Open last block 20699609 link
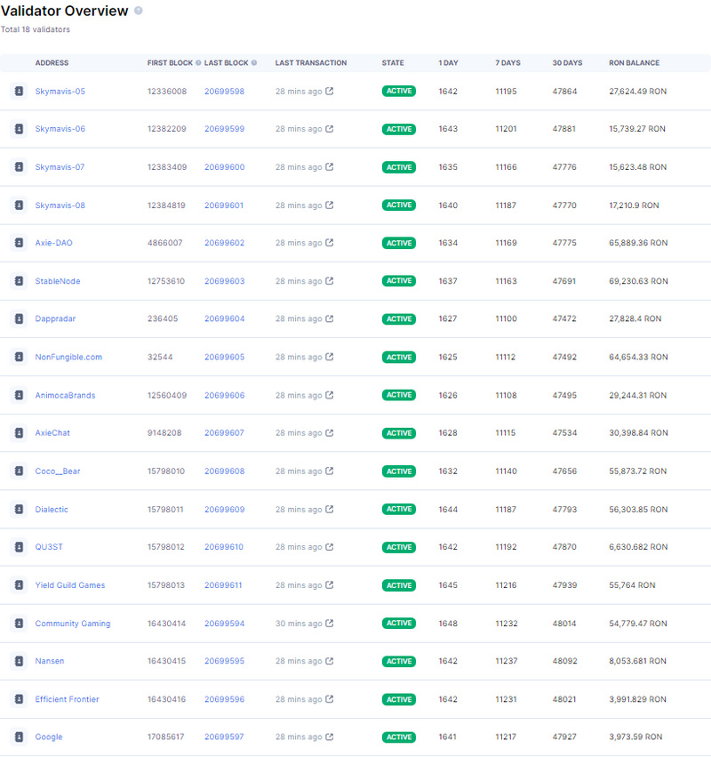Screen dimensions: 711x757 tap(224, 510)
